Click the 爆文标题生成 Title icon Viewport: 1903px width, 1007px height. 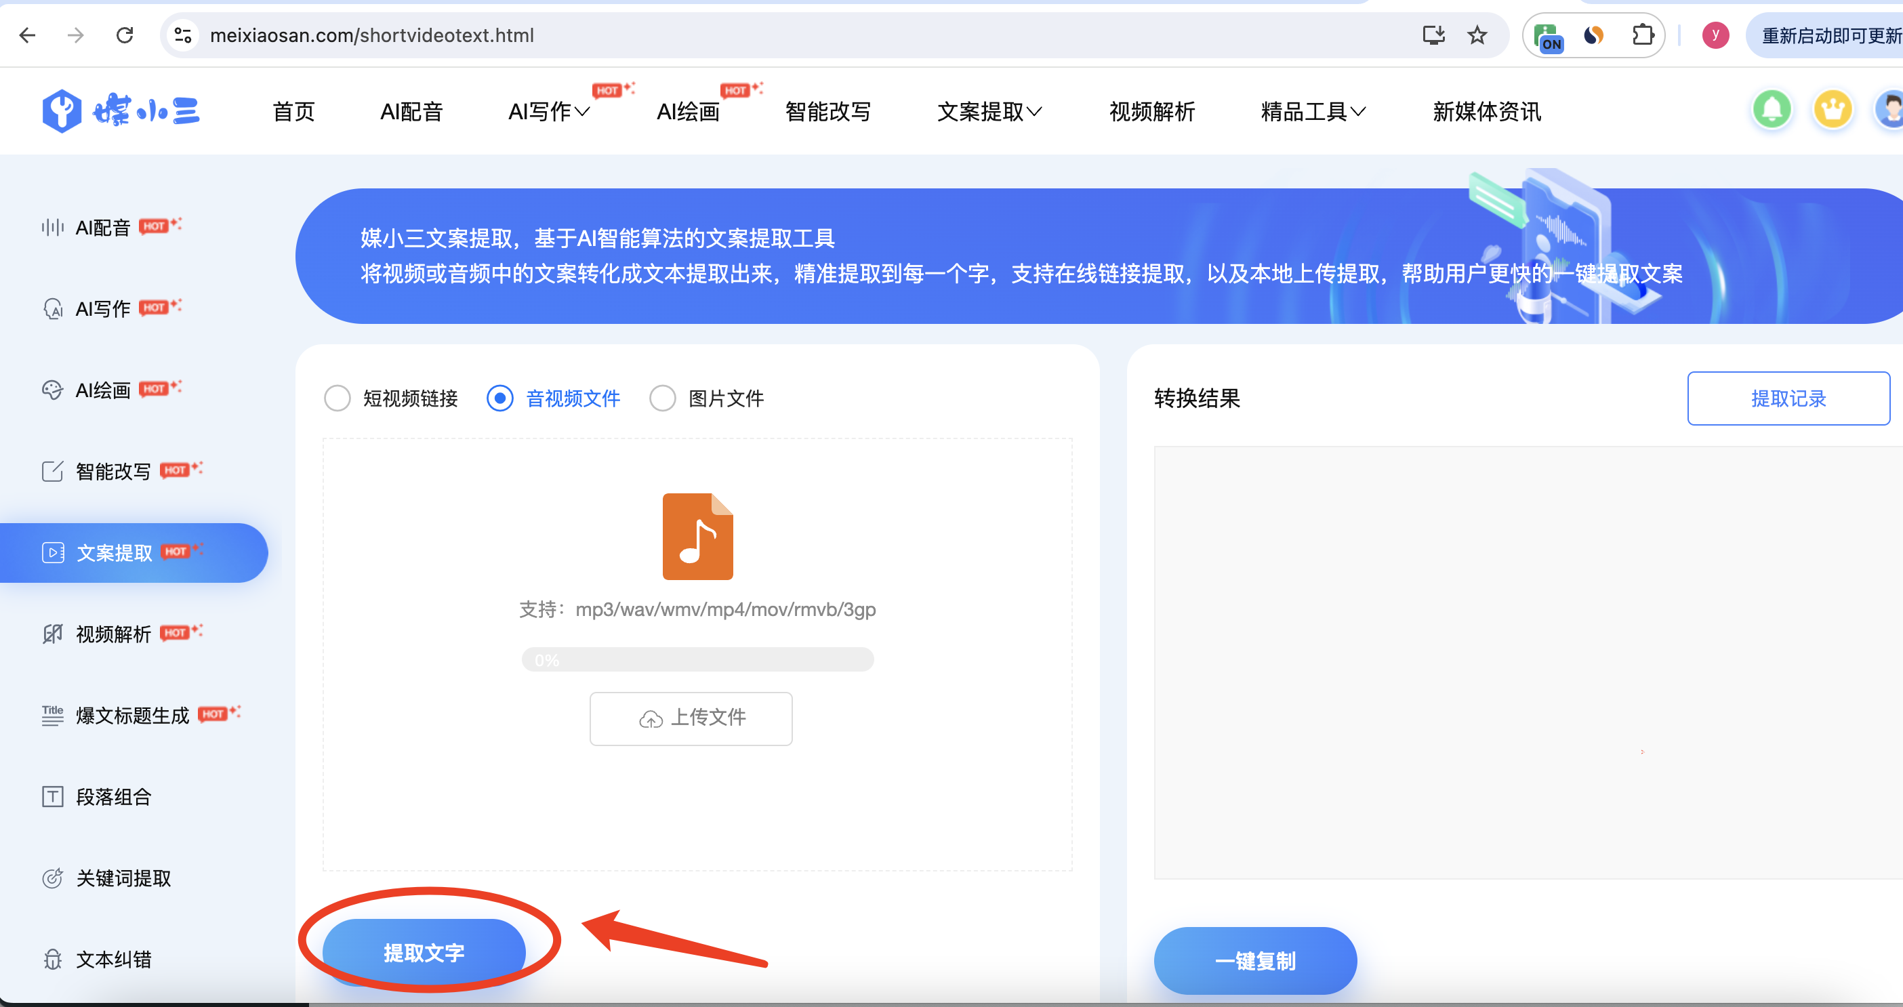pos(52,714)
